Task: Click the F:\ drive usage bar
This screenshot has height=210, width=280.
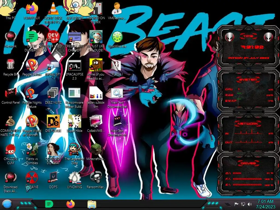Action: coord(249,179)
